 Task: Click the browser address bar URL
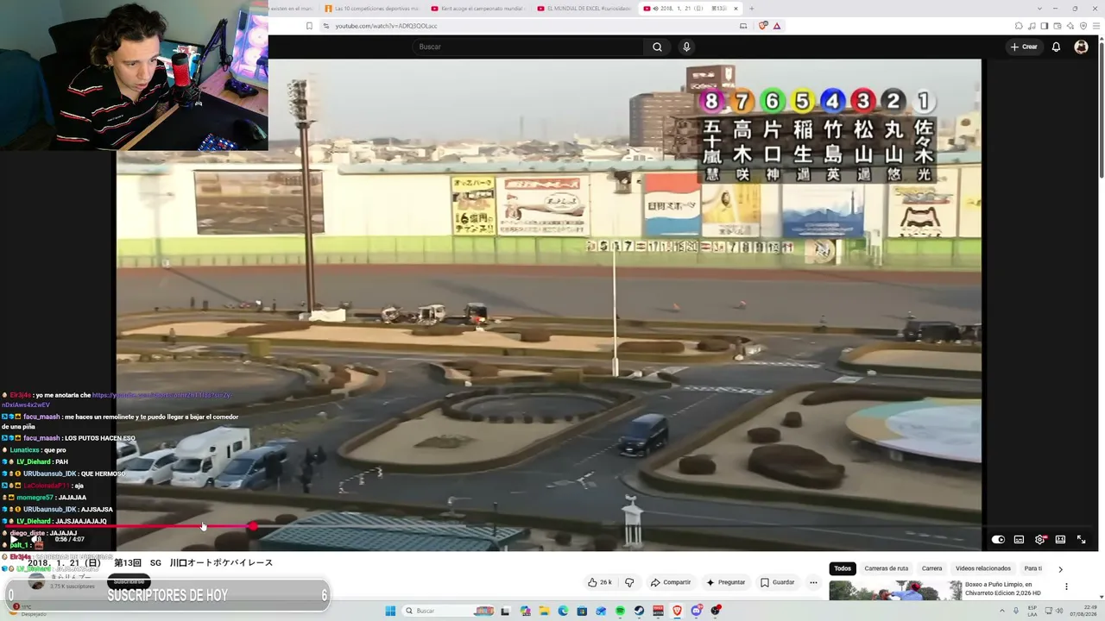[x=387, y=26]
